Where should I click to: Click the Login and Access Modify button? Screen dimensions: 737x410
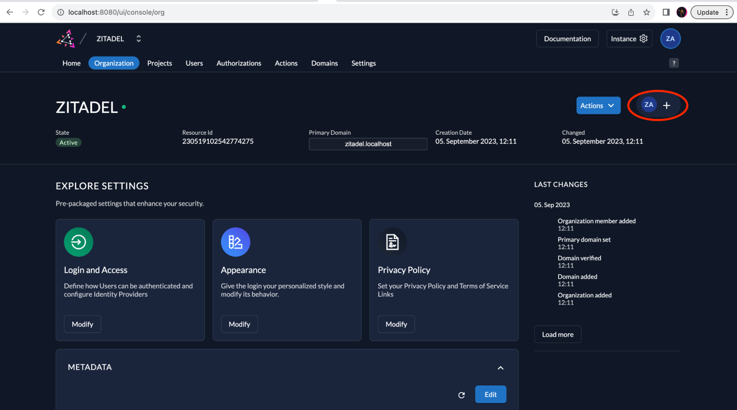pos(82,324)
